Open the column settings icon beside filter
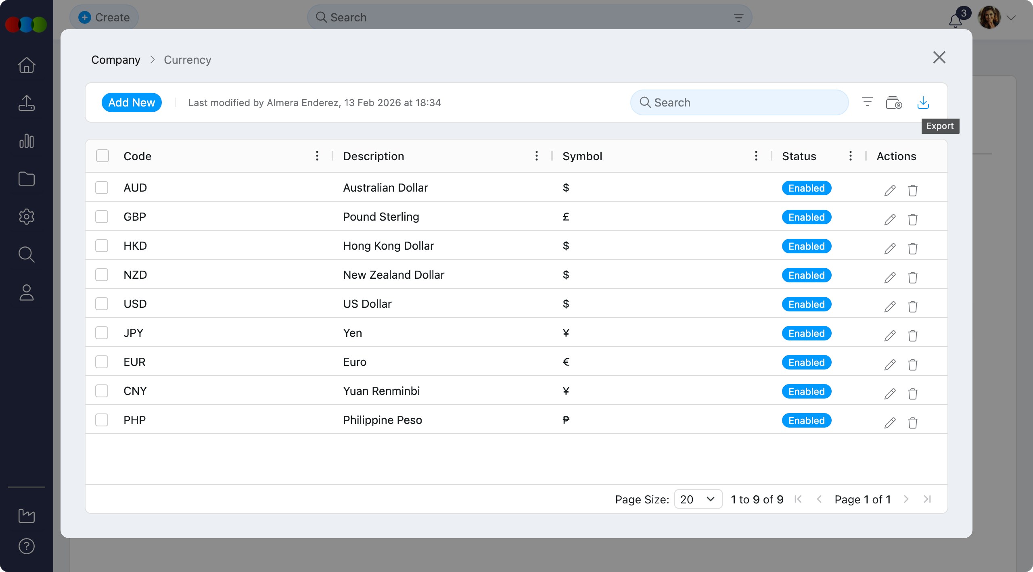Screen dimensions: 1033x572 [x=894, y=102]
